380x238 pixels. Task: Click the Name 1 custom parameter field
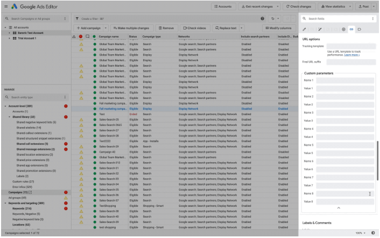coord(345,80)
